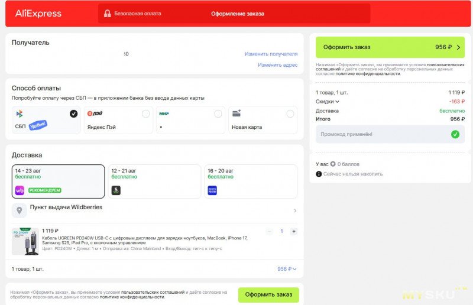Click the secure payment lock icon
473x305 pixels.
108,13
